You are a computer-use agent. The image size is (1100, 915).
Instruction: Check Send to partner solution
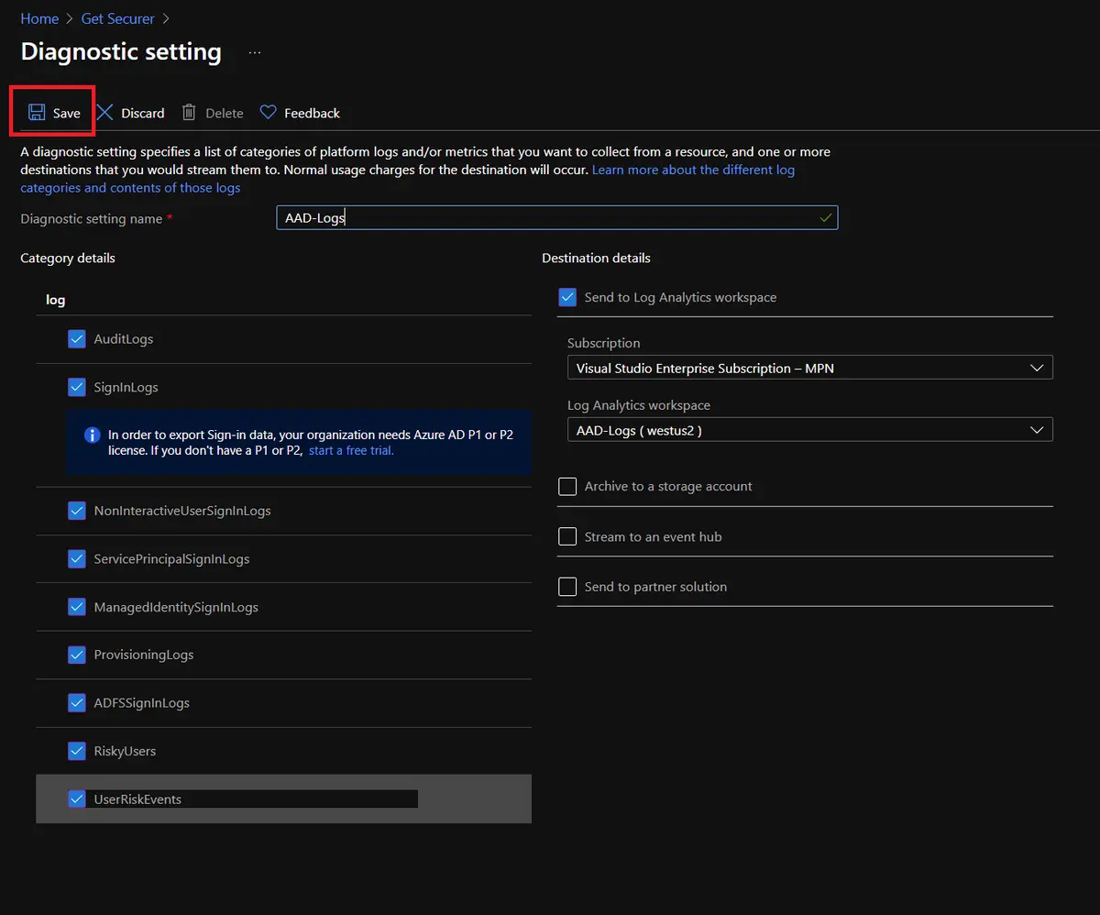(567, 587)
